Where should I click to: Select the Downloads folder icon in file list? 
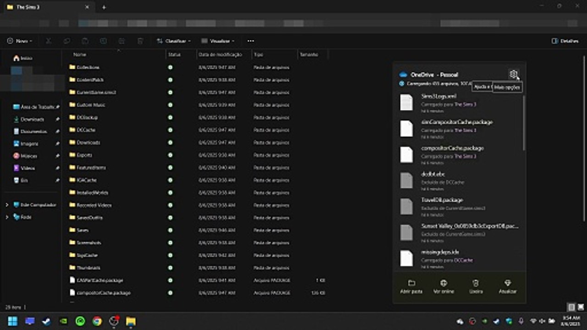[72, 143]
